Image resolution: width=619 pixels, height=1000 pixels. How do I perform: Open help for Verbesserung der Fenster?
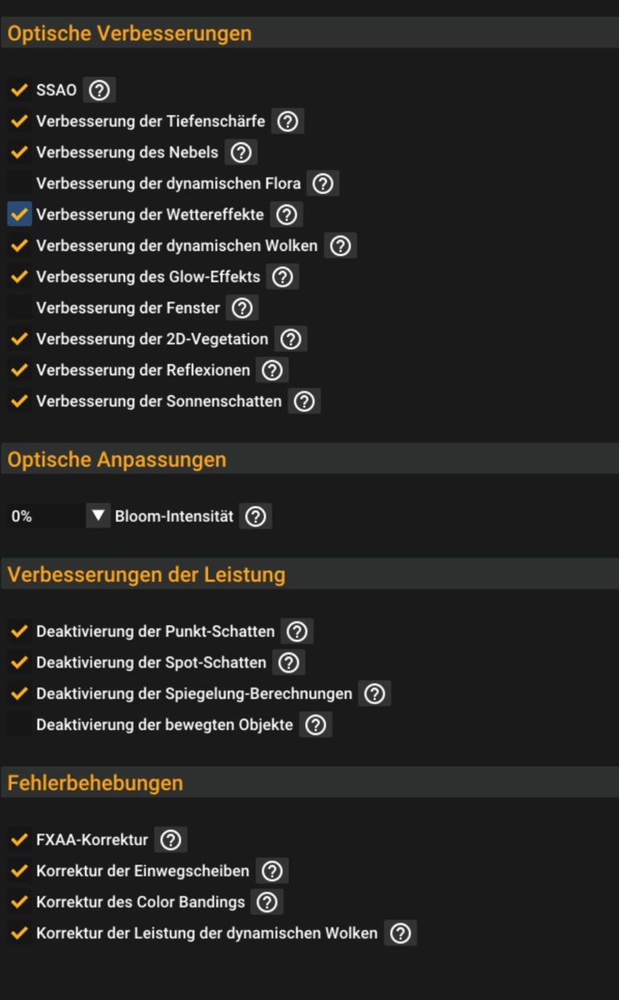coord(242,308)
